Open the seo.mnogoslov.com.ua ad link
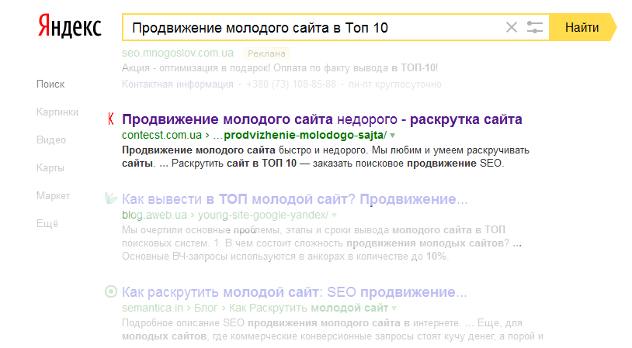This screenshot has width=632, height=348. pos(178,53)
